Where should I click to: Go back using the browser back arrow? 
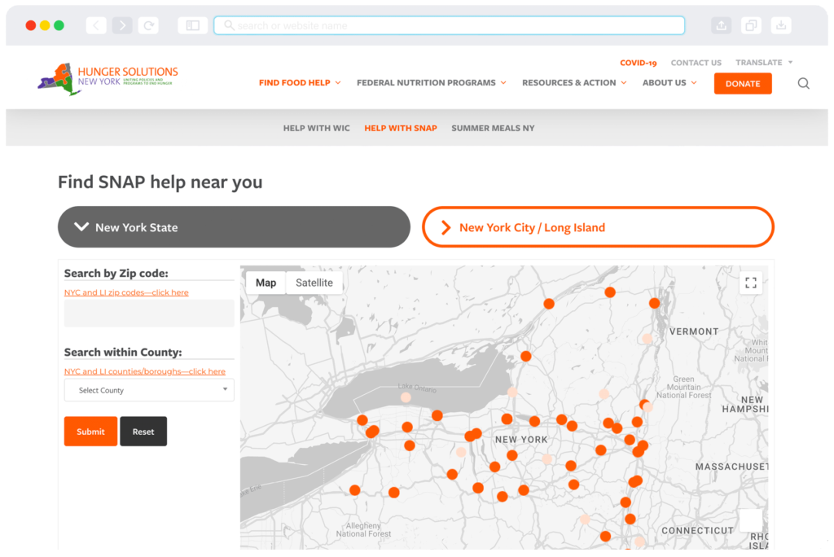tap(95, 24)
